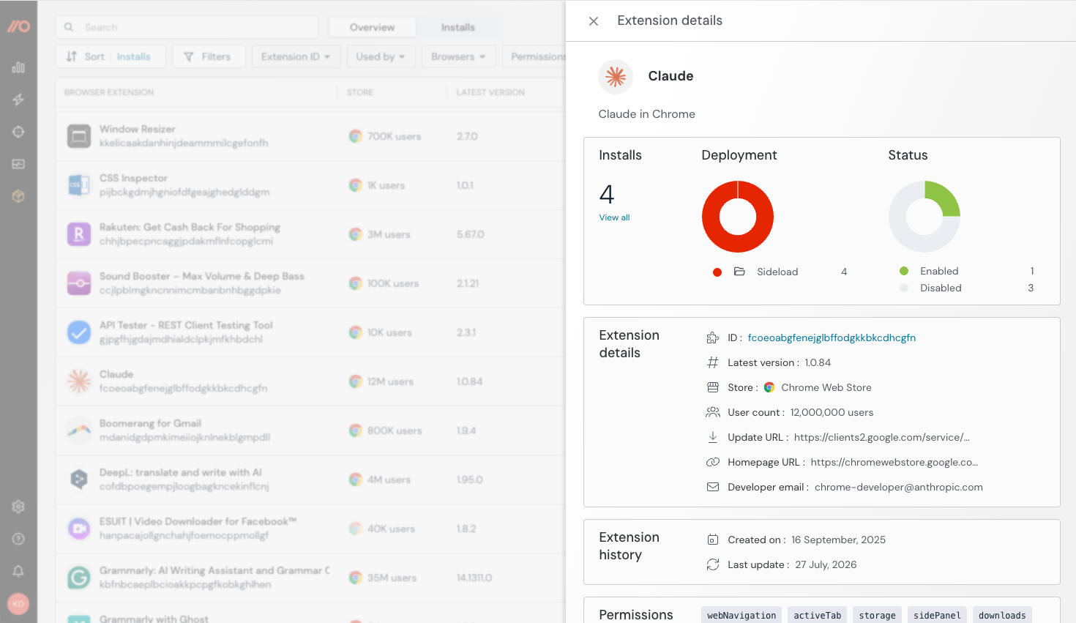The image size is (1076, 623).
Task: Open extension ID fcoeoabgfenejglbffodgkkbkcdhcgfn link
Action: pos(832,337)
